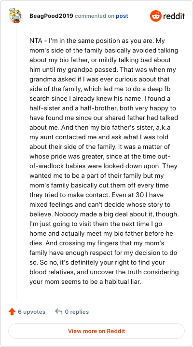Select the reply arrow icon
The width and height of the screenshot is (193, 347).
click(58, 312)
